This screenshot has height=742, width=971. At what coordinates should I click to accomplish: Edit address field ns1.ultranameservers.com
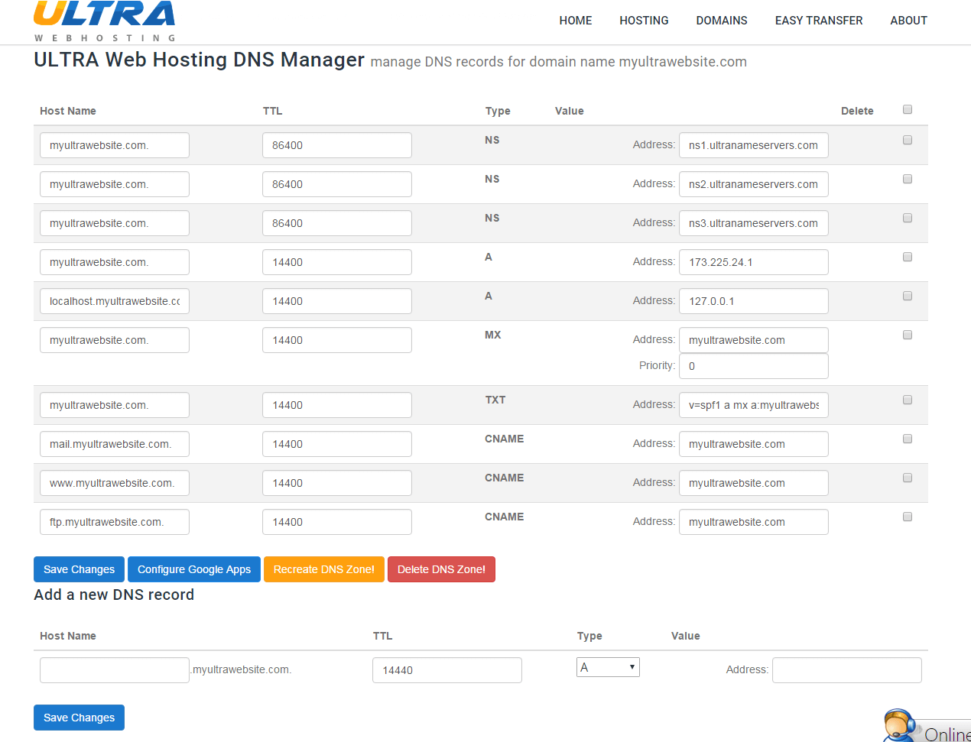click(754, 145)
